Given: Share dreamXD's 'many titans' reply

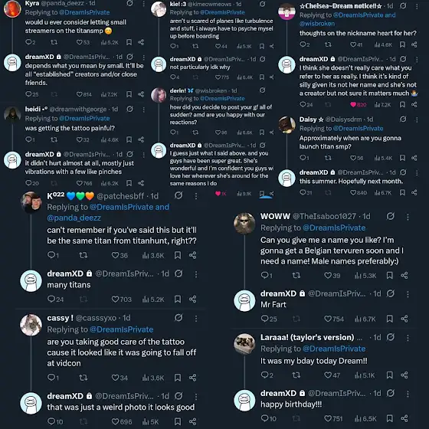Looking at the screenshot, I should coord(192,299).
